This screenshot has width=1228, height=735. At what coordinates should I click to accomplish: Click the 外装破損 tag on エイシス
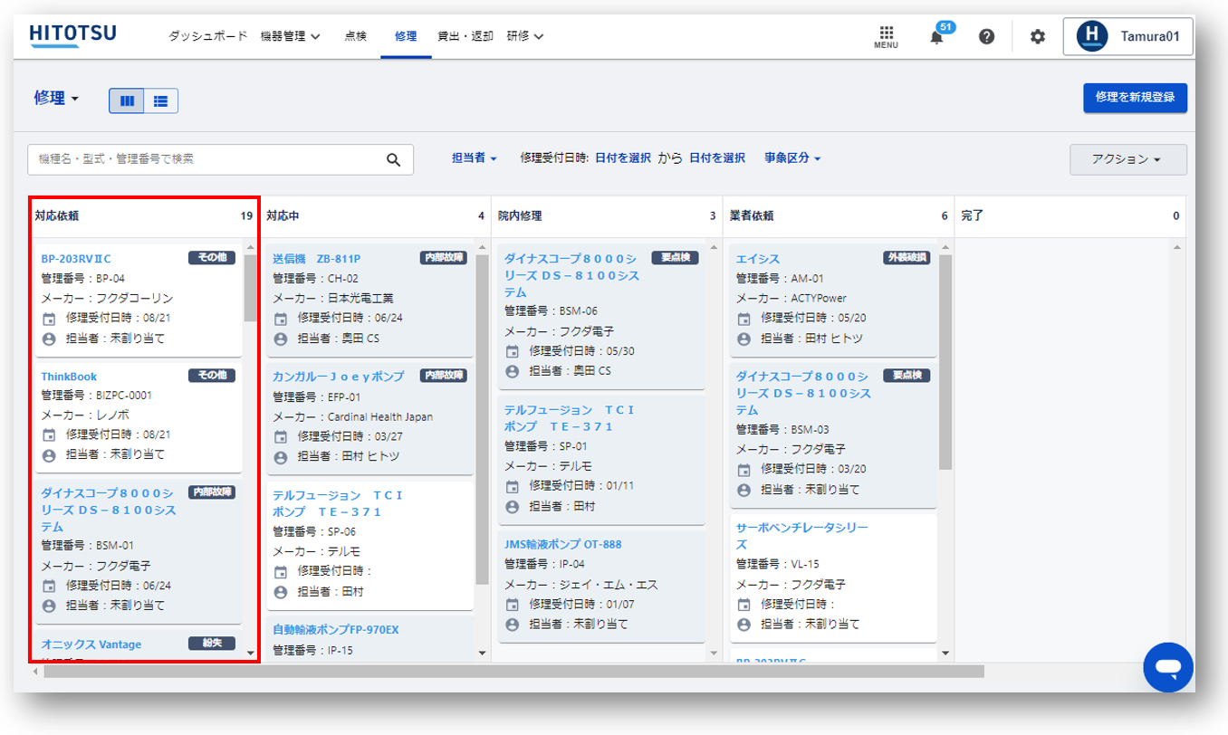pyautogui.click(x=907, y=258)
